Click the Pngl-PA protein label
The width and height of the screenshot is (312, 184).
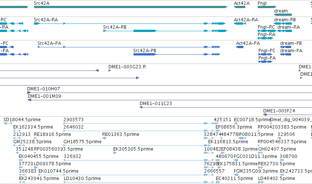[267, 58]
